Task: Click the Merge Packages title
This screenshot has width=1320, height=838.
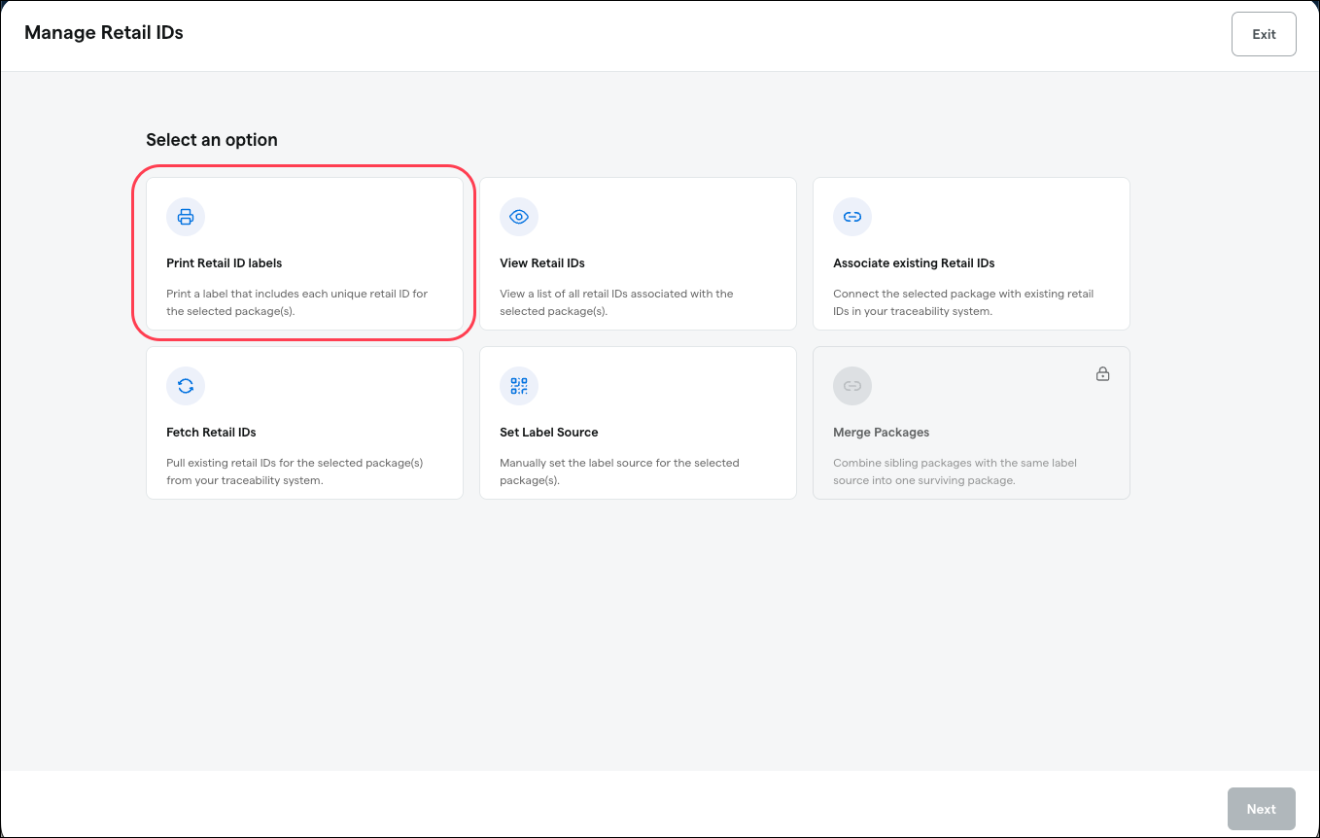Action: point(882,433)
